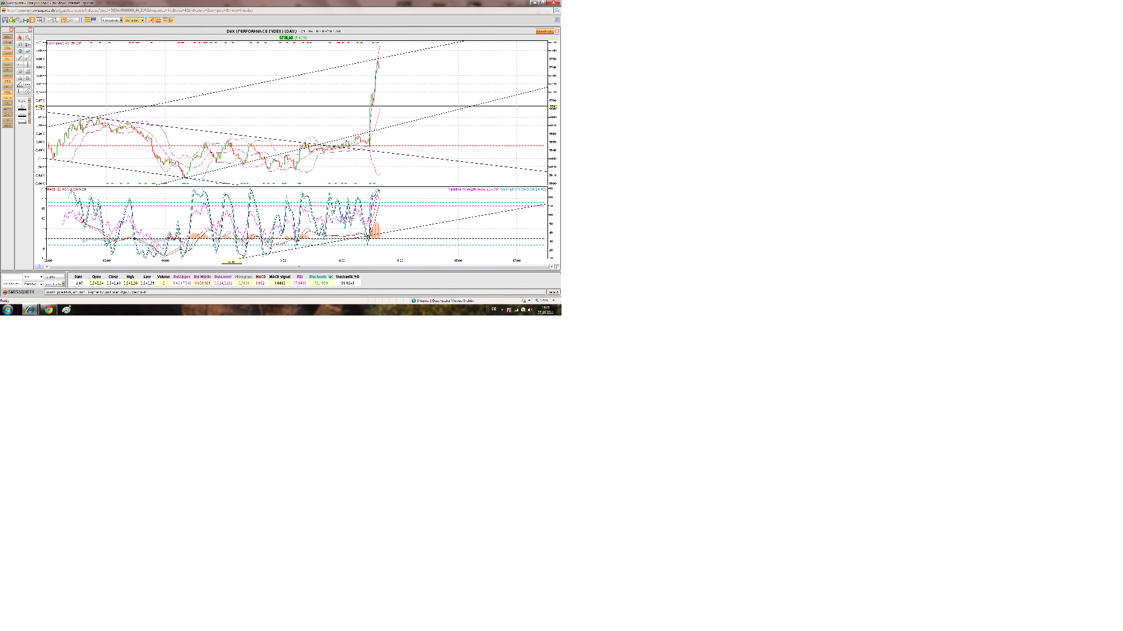
Task: Expand the line style dropdown arrow
Action: coord(29,100)
